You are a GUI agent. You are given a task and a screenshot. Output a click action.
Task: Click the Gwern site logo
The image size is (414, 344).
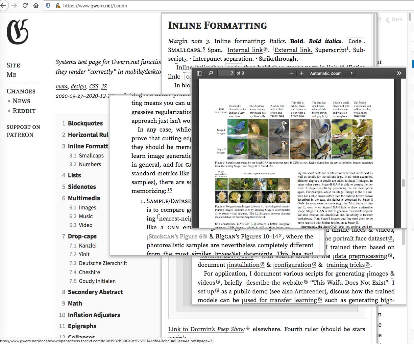coord(18,32)
